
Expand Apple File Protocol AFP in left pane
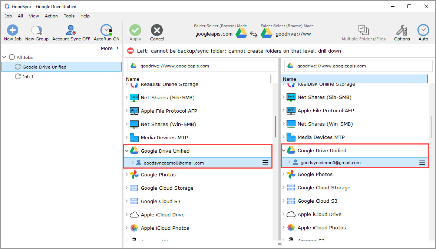point(126,111)
